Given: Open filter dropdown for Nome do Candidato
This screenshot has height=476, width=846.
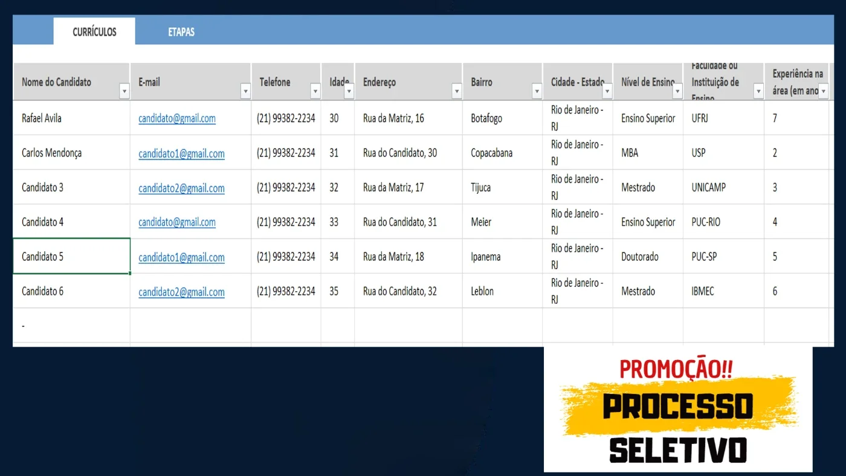Looking at the screenshot, I should (x=124, y=92).
